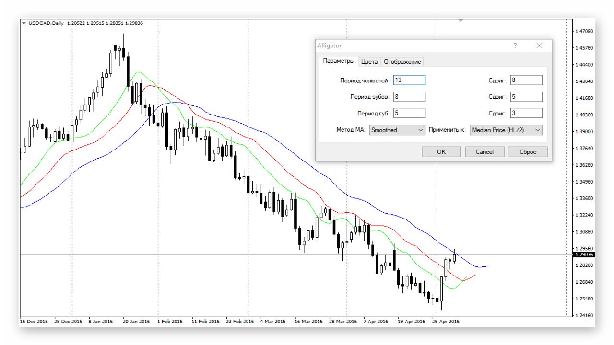
Task: Click the teeth Сдвиг field showing 5
Action: pos(526,97)
